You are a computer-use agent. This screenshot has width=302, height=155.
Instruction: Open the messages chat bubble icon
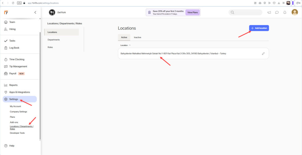tap(277, 12)
